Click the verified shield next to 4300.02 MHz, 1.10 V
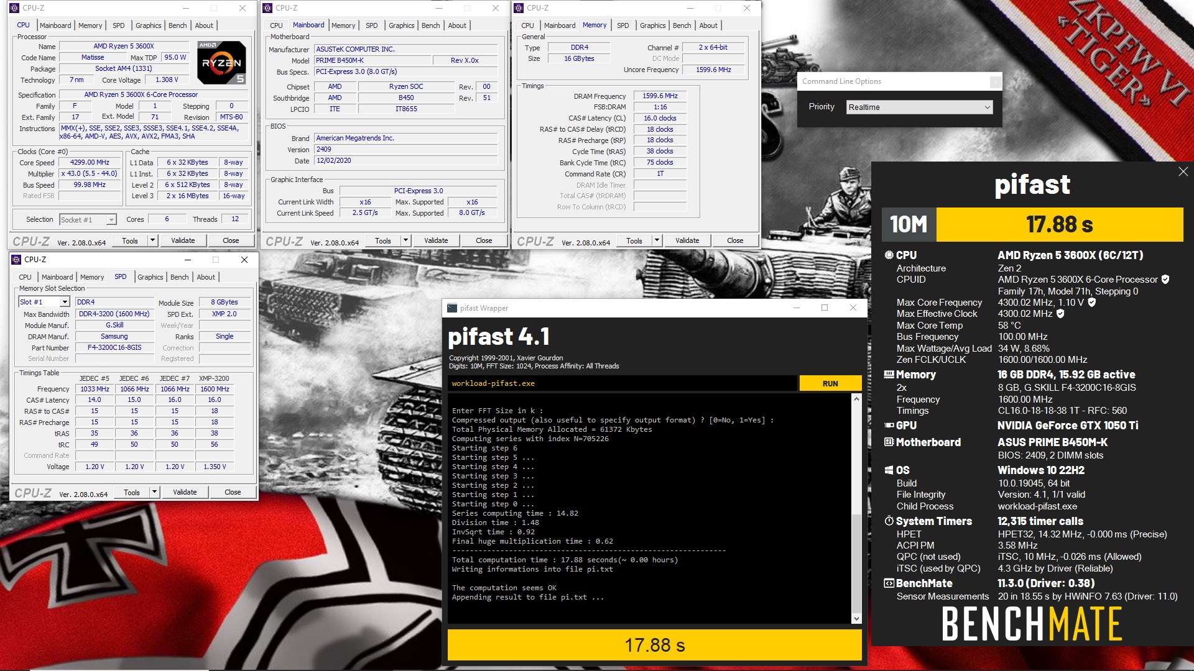 1091,303
